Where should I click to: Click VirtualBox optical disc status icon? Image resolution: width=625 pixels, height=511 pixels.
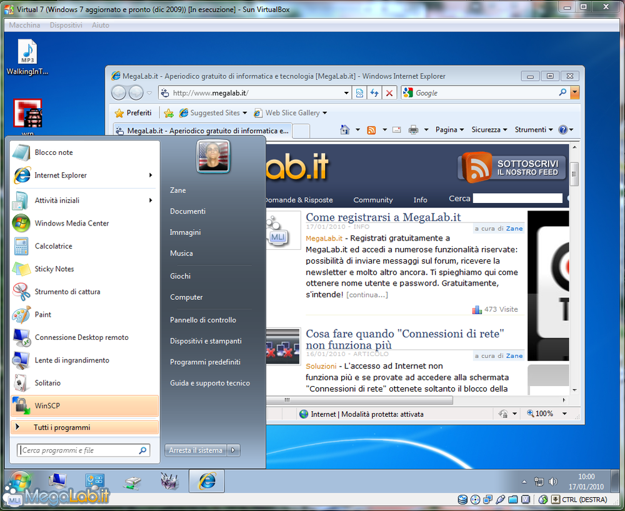click(x=475, y=500)
